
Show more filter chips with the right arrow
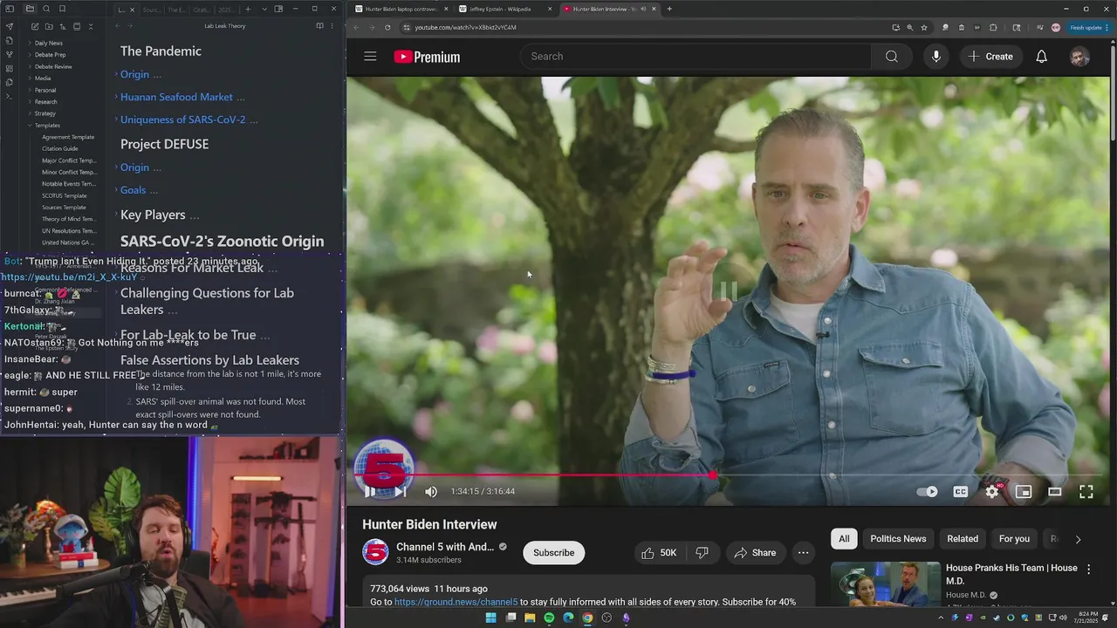tap(1078, 539)
